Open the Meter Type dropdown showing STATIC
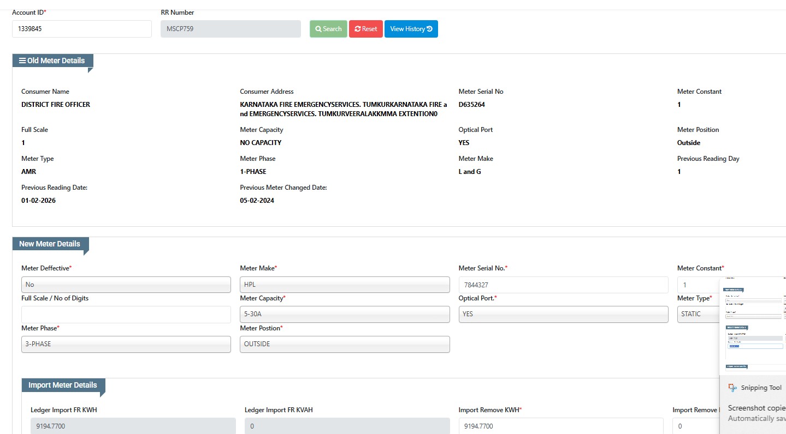This screenshot has height=434, width=786. pyautogui.click(x=698, y=314)
